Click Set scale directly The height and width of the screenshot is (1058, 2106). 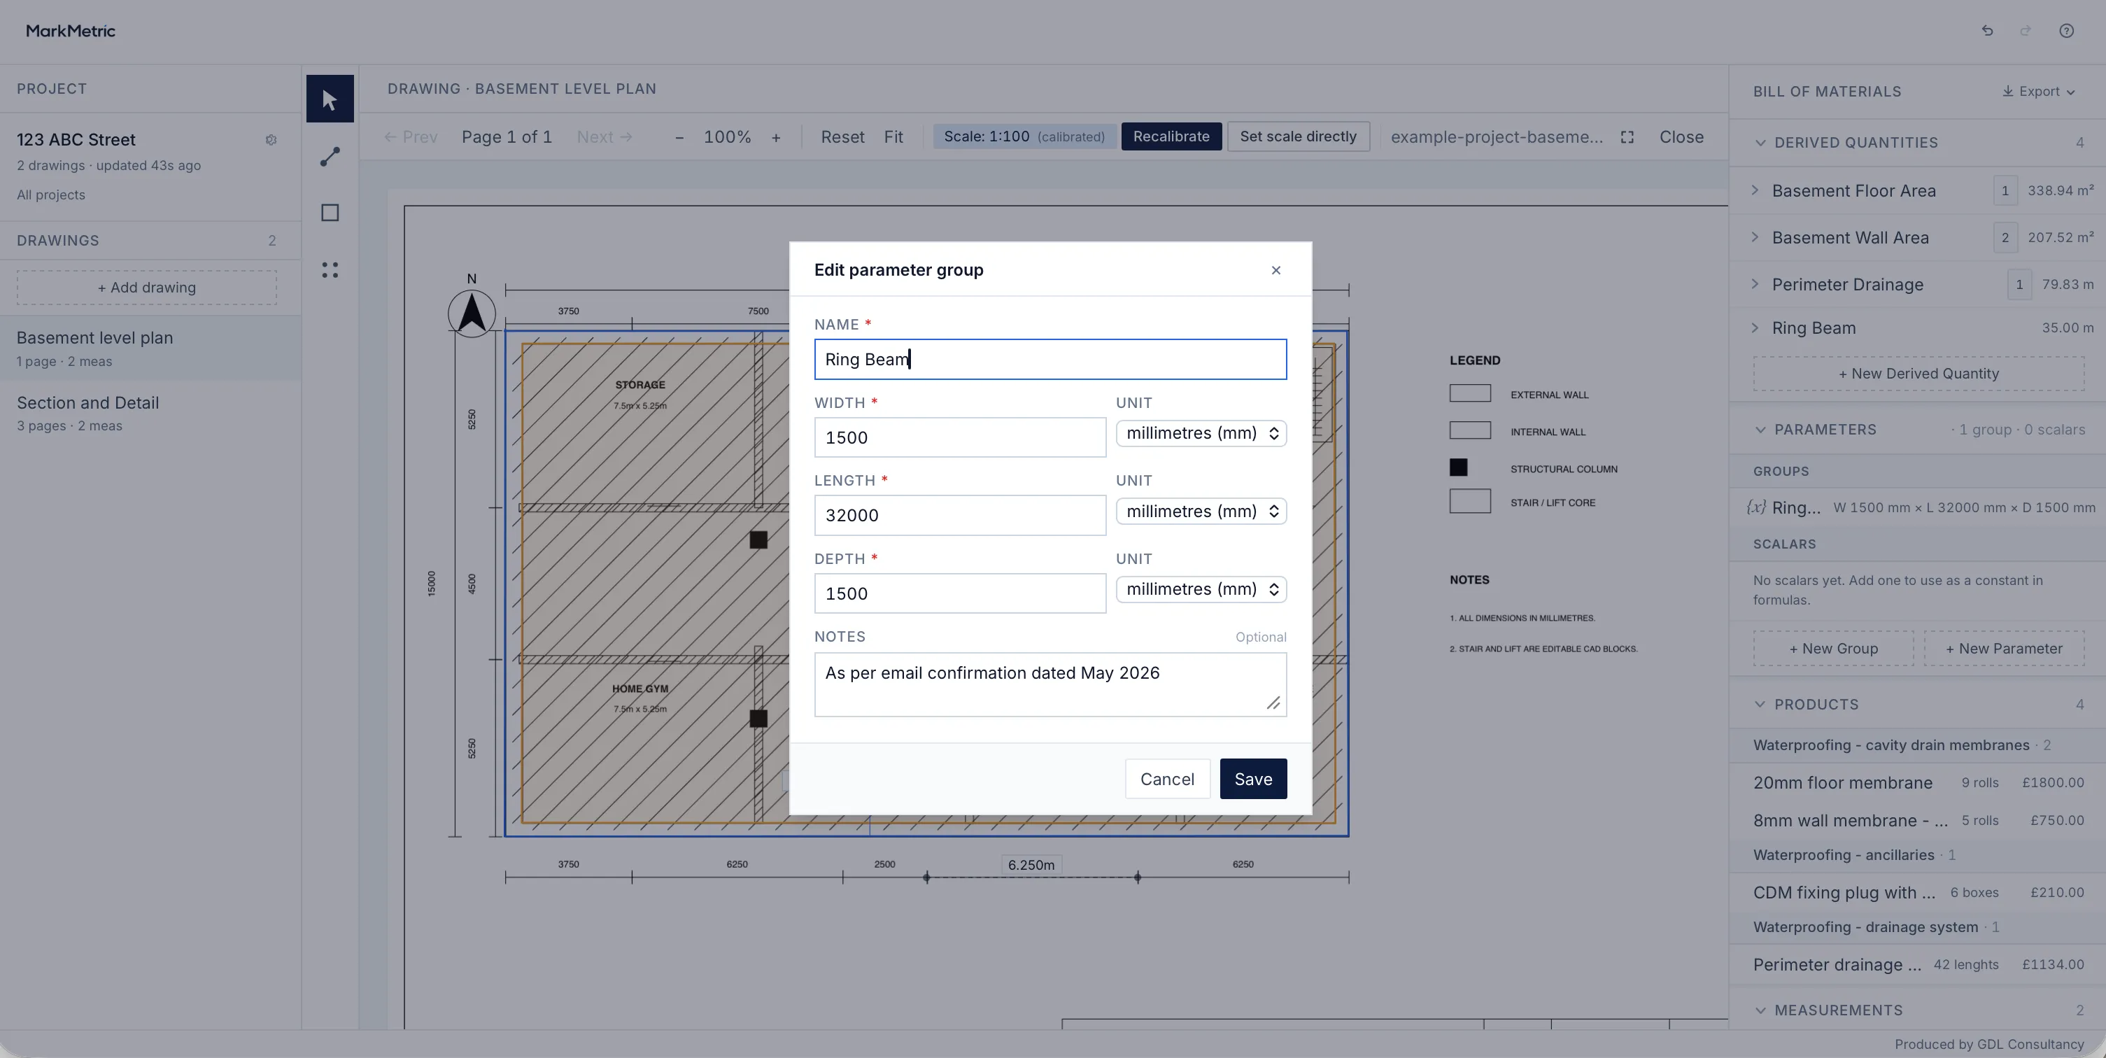[x=1297, y=136]
